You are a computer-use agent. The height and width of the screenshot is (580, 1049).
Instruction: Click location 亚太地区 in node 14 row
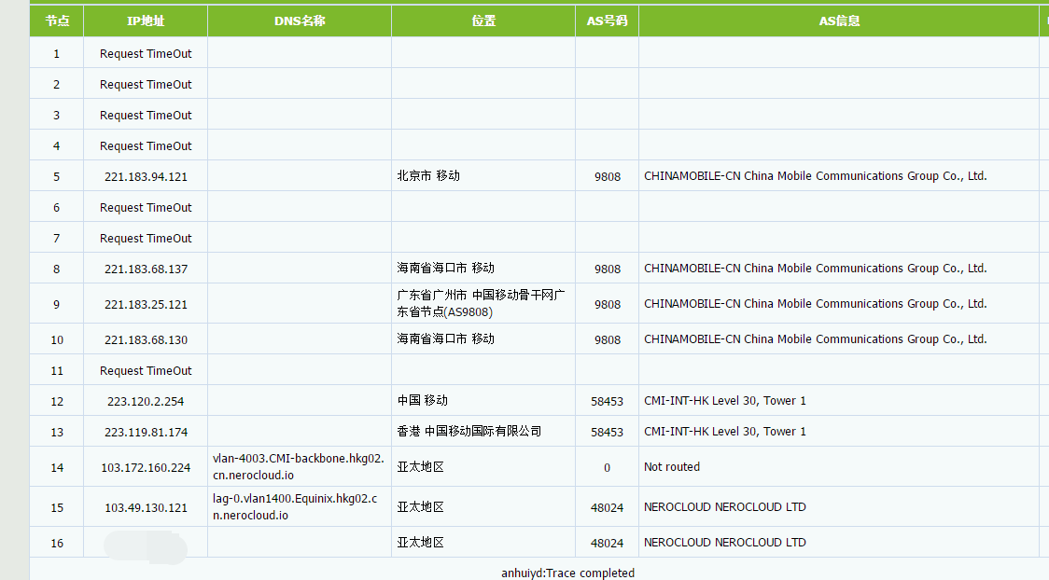(420, 466)
